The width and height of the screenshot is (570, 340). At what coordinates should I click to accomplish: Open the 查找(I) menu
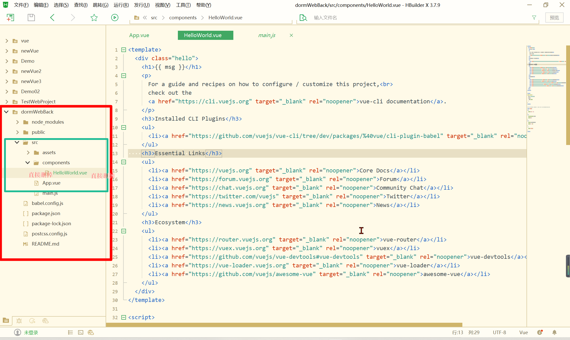[x=81, y=5]
